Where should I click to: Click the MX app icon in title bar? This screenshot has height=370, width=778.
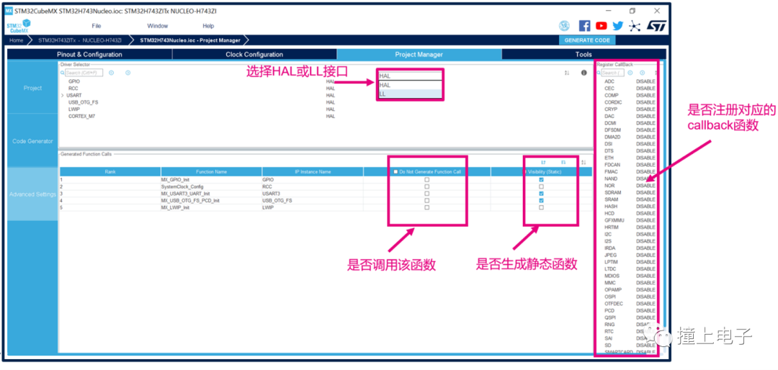tap(9, 11)
